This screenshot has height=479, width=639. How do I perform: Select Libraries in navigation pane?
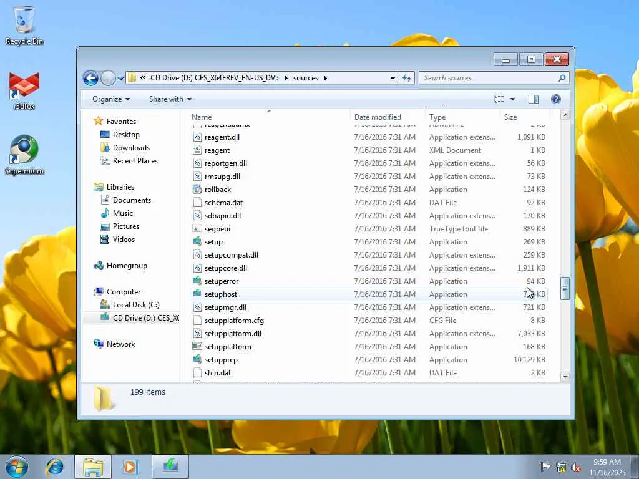[114, 187]
